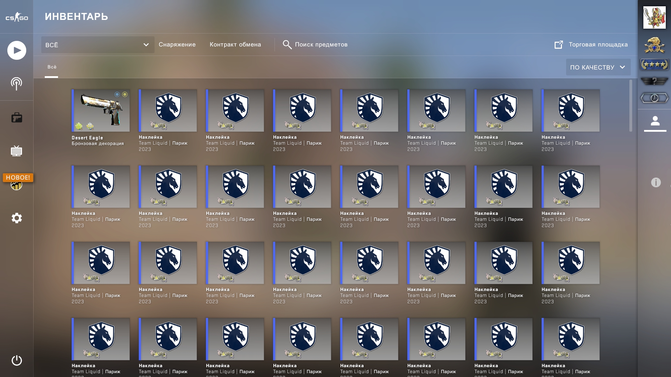Open the Торговая площадка link
This screenshot has width=671, height=377.
[x=598, y=45]
